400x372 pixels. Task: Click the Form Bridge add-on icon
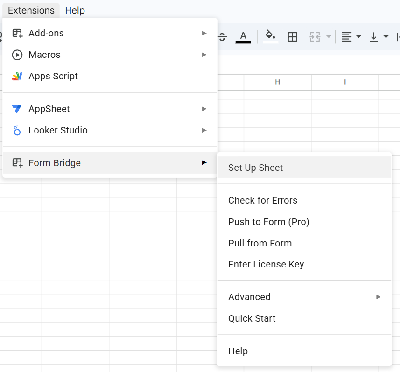pyautogui.click(x=17, y=163)
